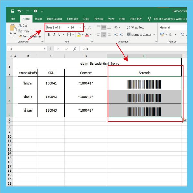Viewport: 193px width, 193px height.
Task: Click Top Align icon
Action: pyautogui.click(x=99, y=27)
